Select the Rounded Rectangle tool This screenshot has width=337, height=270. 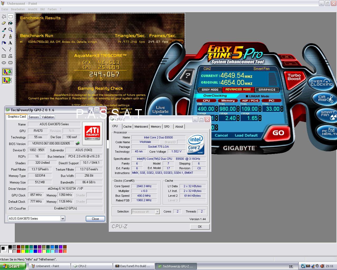pos(11,62)
